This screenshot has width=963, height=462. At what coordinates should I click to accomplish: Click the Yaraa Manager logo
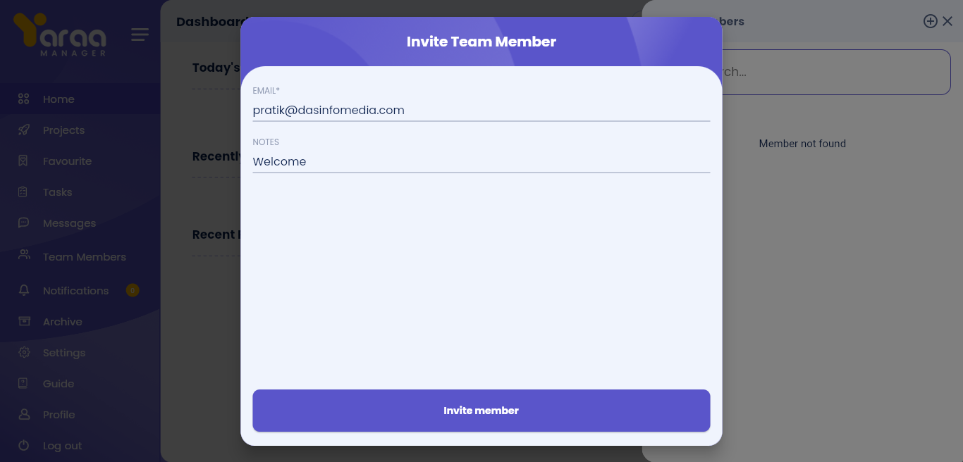(60, 35)
